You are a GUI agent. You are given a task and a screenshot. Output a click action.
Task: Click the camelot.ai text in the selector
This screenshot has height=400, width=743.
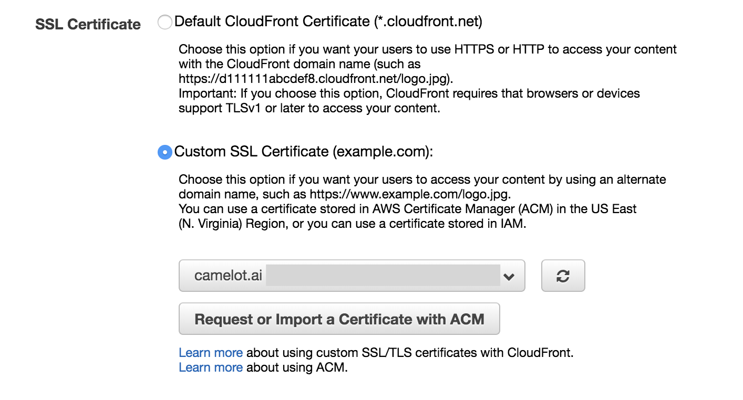tap(228, 276)
